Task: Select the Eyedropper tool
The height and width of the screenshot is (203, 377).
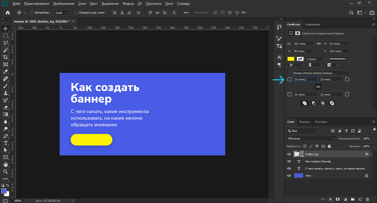Action: coord(5,72)
